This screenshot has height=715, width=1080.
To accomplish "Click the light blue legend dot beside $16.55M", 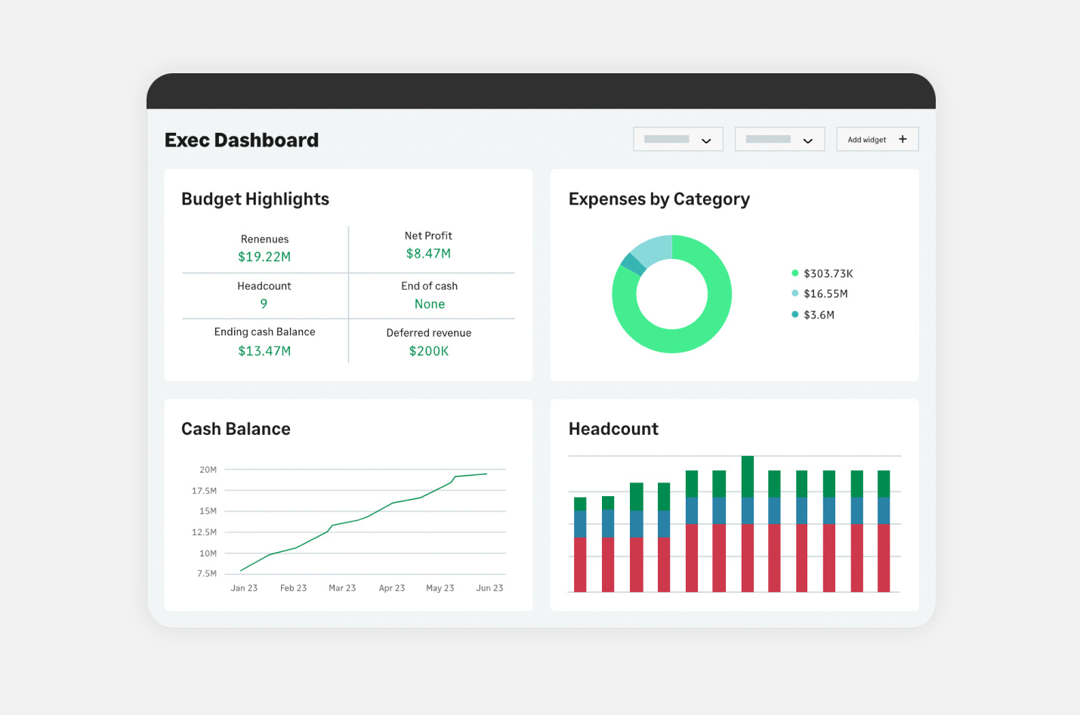I will 794,294.
